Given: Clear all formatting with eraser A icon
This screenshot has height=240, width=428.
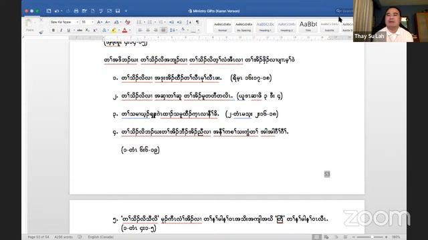Looking at the screenshot, I should (x=128, y=22).
